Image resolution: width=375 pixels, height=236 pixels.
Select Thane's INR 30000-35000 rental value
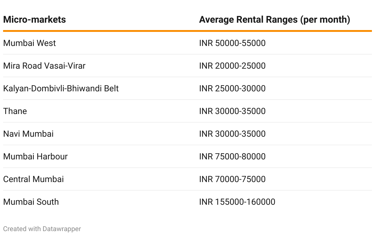pos(232,111)
